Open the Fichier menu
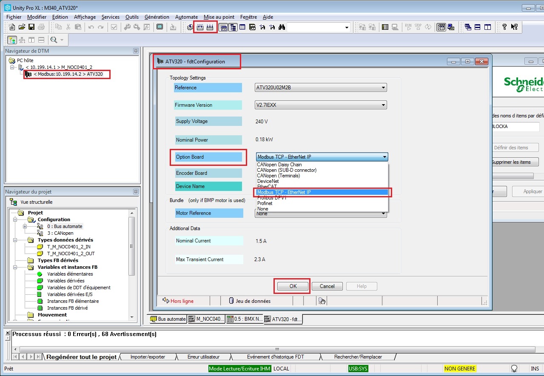This screenshot has height=376, width=544. (x=14, y=17)
